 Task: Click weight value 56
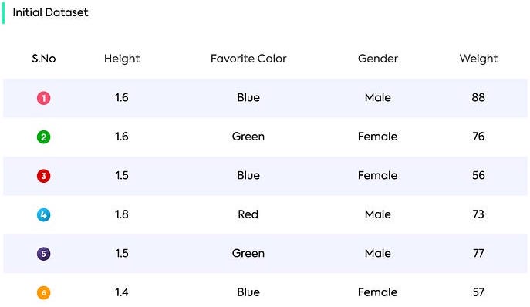click(478, 175)
